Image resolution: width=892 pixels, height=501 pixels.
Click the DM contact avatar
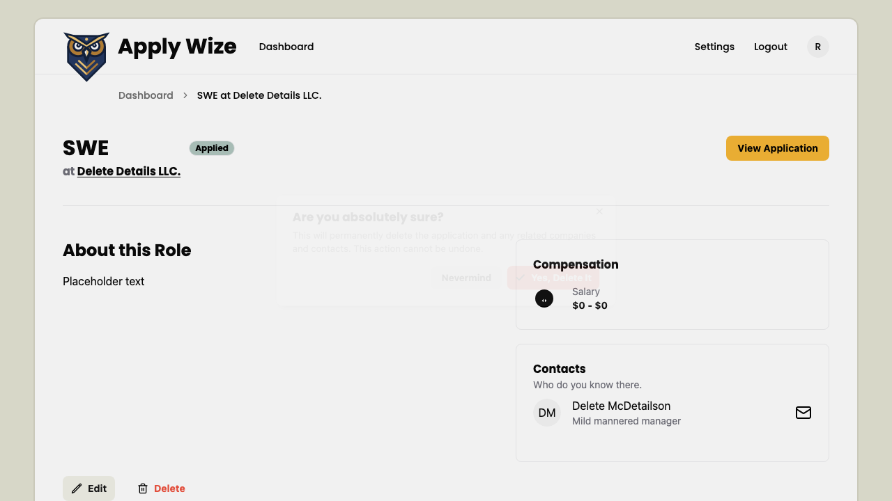pos(547,413)
